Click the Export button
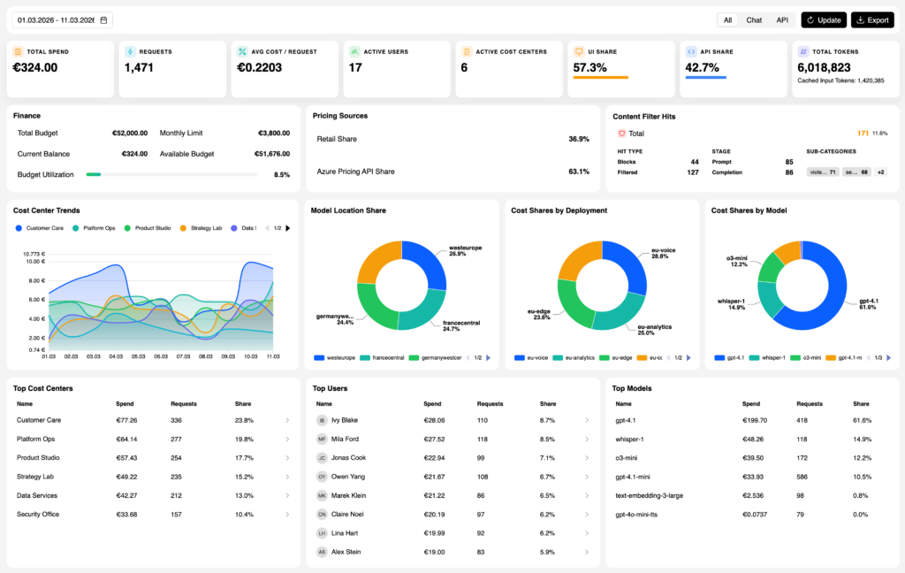The image size is (905, 573). [x=872, y=19]
